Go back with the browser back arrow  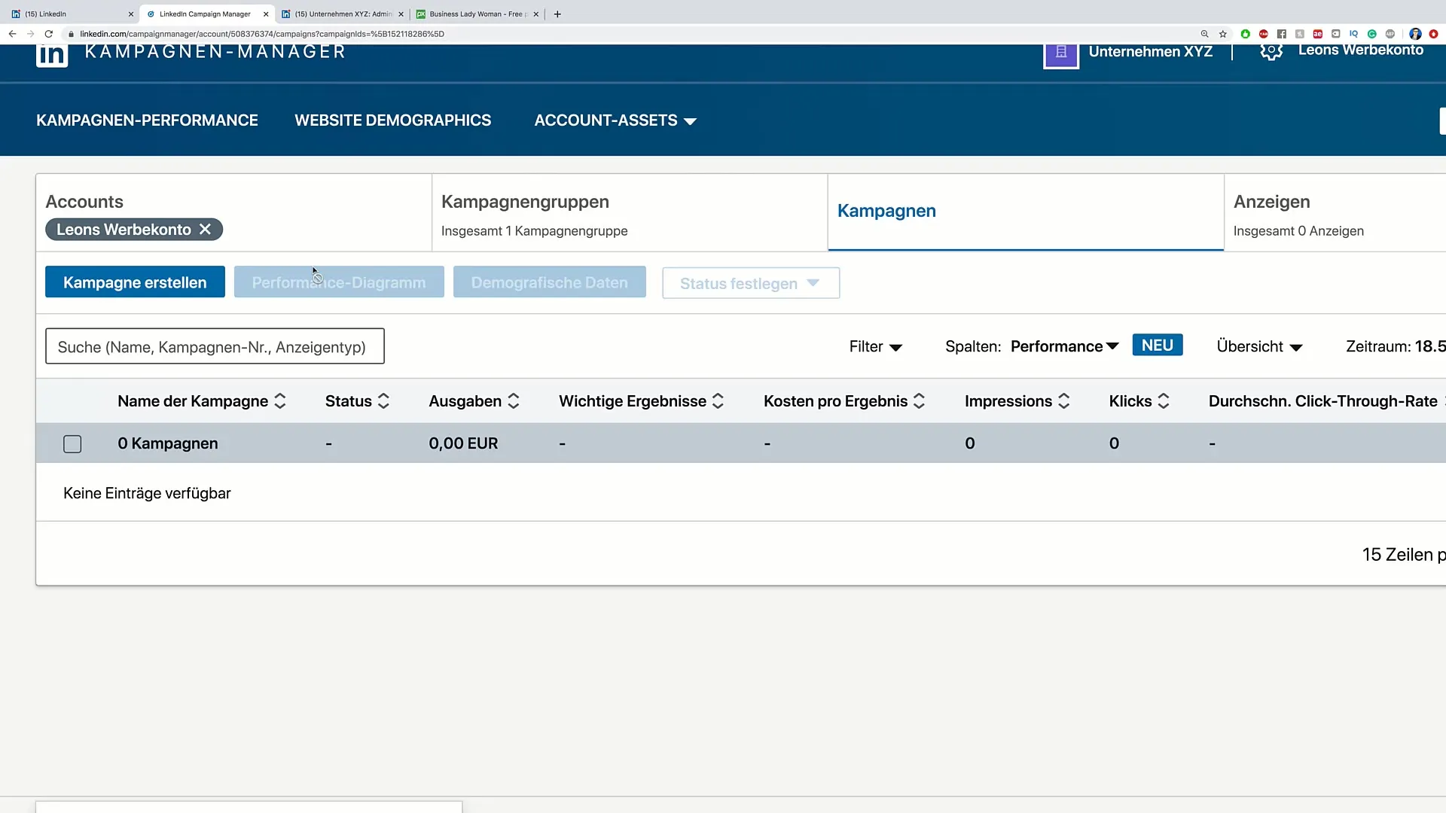[12, 34]
